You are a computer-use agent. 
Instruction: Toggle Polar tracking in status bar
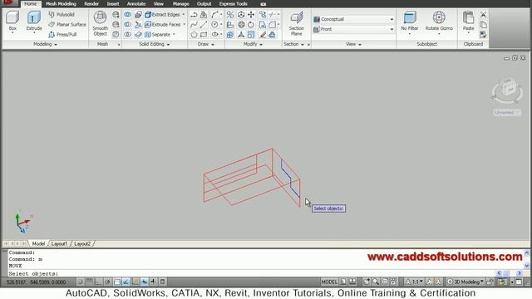coord(107,282)
